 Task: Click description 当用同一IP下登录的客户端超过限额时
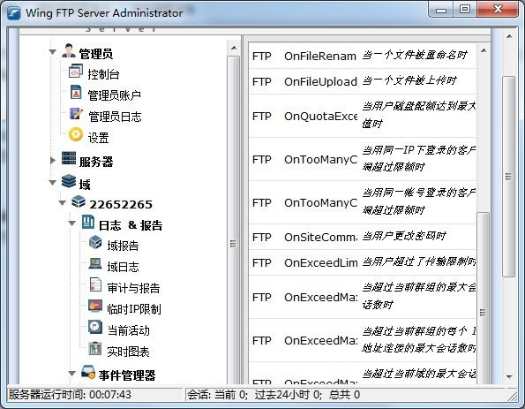pos(419,158)
